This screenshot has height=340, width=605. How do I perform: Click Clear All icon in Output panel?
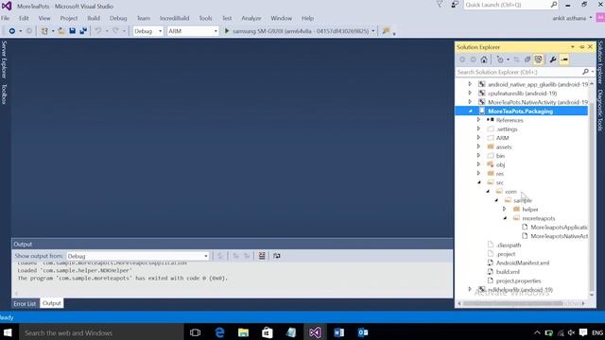pos(262,256)
